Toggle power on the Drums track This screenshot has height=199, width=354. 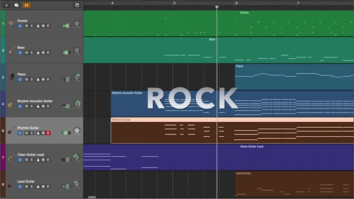(20, 26)
